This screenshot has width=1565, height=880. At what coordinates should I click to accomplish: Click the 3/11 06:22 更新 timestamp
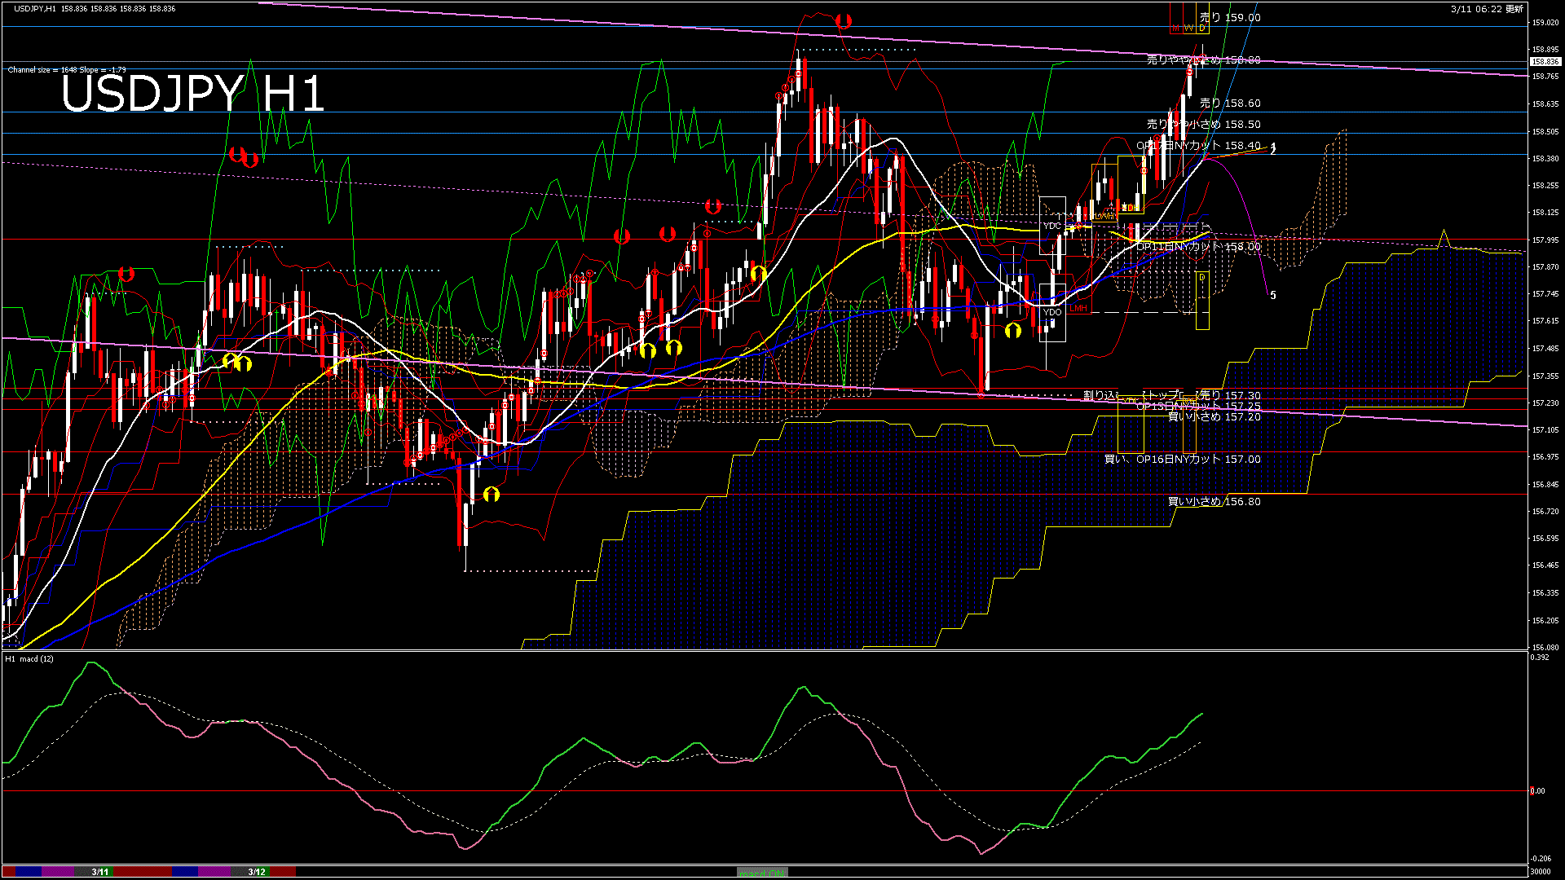1487,9
